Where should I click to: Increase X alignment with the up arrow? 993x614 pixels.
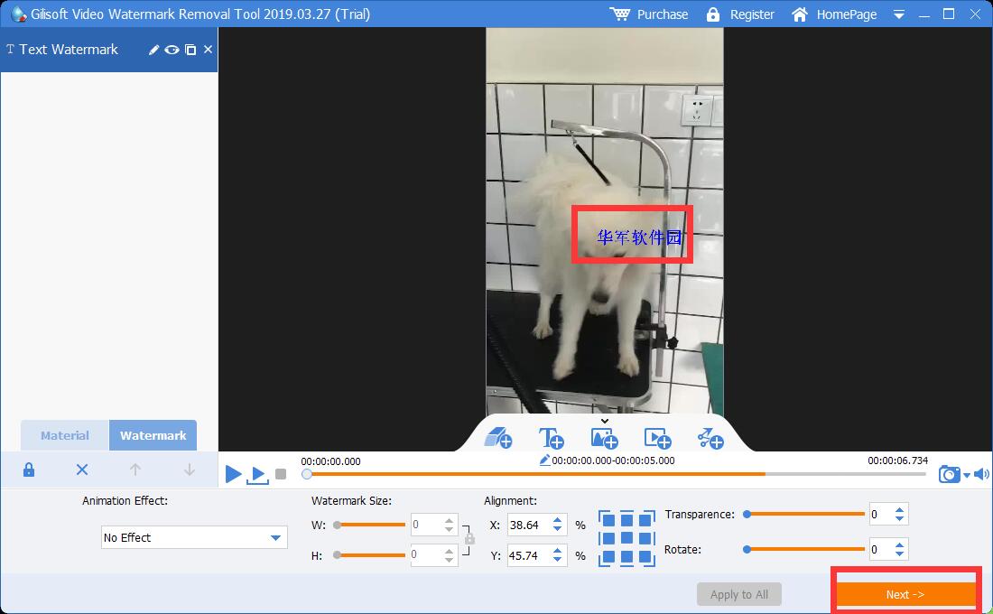(x=557, y=520)
